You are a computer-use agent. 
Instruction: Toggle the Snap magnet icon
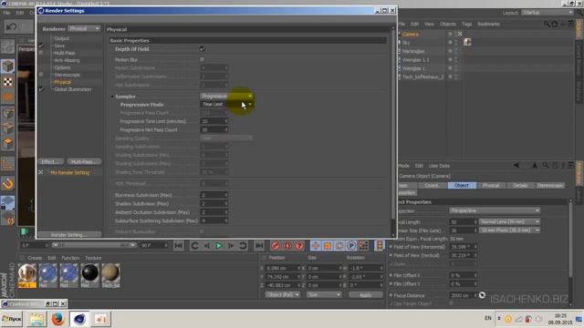click(x=8, y=183)
